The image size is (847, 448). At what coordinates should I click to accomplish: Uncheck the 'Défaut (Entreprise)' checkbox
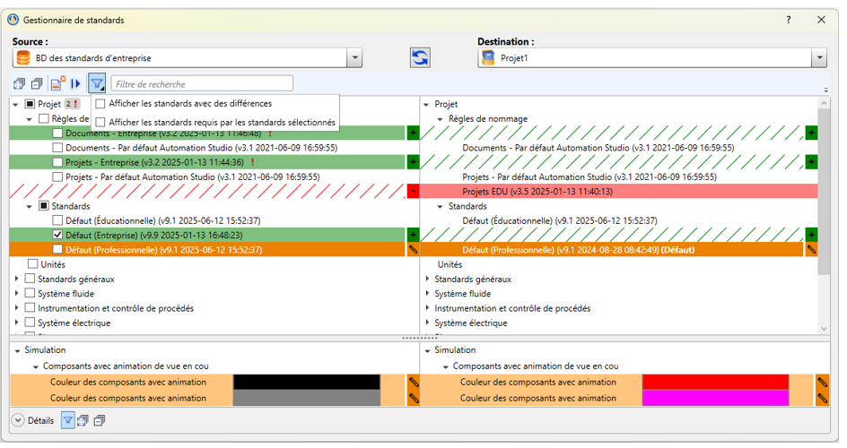[57, 235]
